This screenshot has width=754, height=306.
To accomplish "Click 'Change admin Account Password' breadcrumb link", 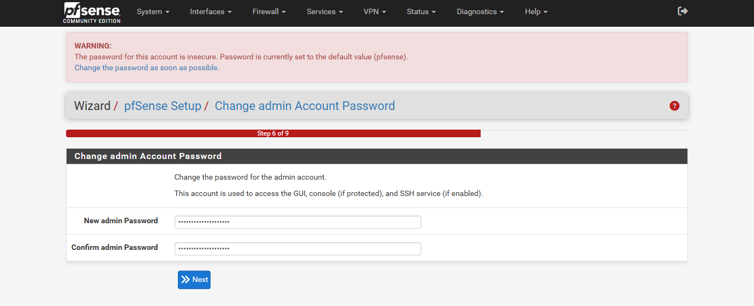I will click(305, 106).
